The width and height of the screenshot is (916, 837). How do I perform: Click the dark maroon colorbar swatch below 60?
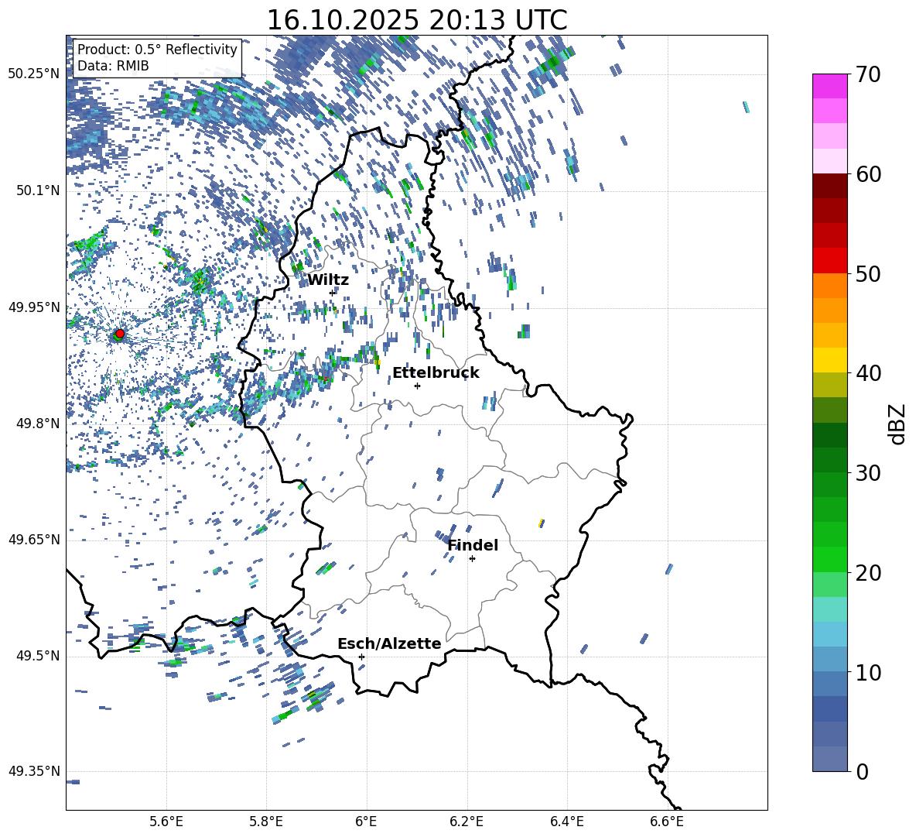(x=829, y=186)
